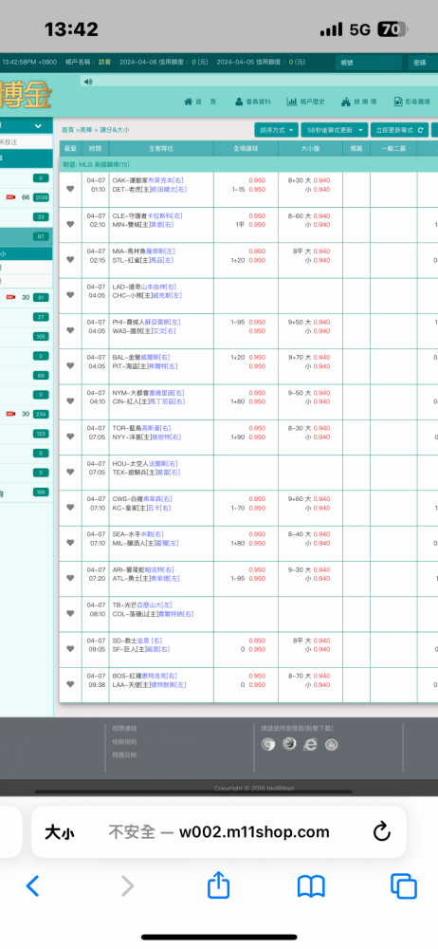Open the 排序方式 sorting dropdown
This screenshot has height=949, width=438.
(277, 130)
